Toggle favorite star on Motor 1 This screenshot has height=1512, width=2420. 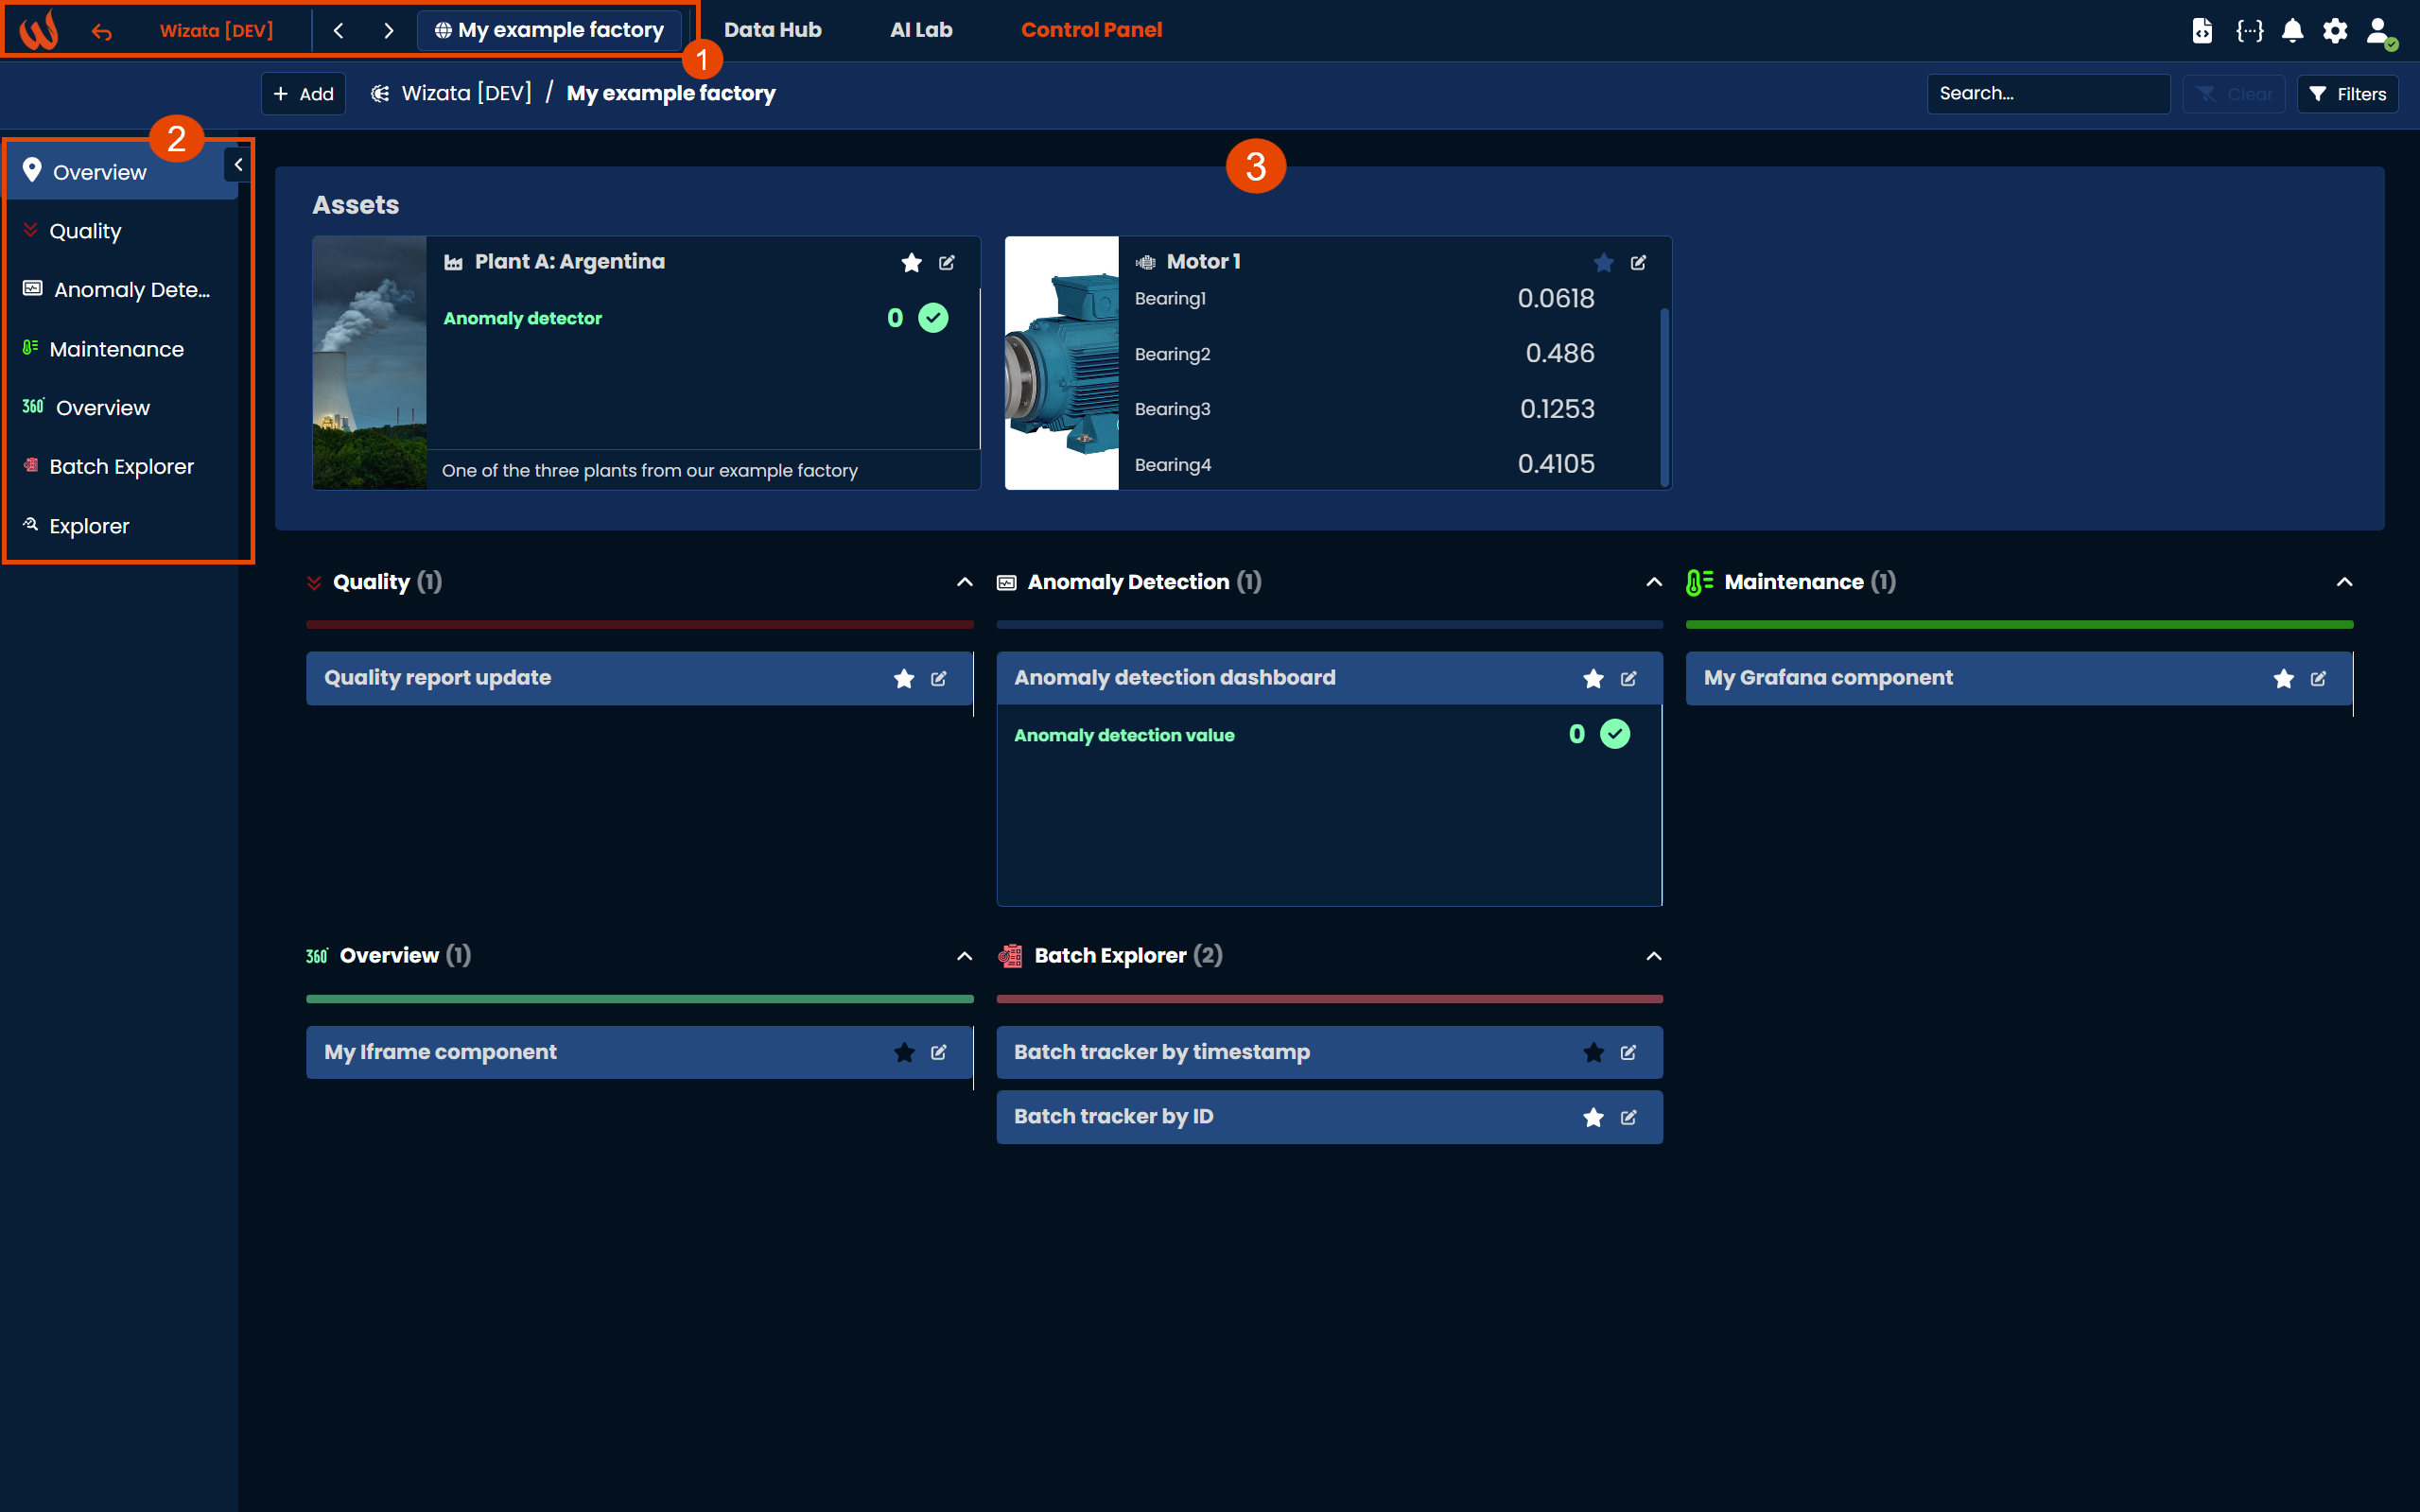pos(1603,263)
